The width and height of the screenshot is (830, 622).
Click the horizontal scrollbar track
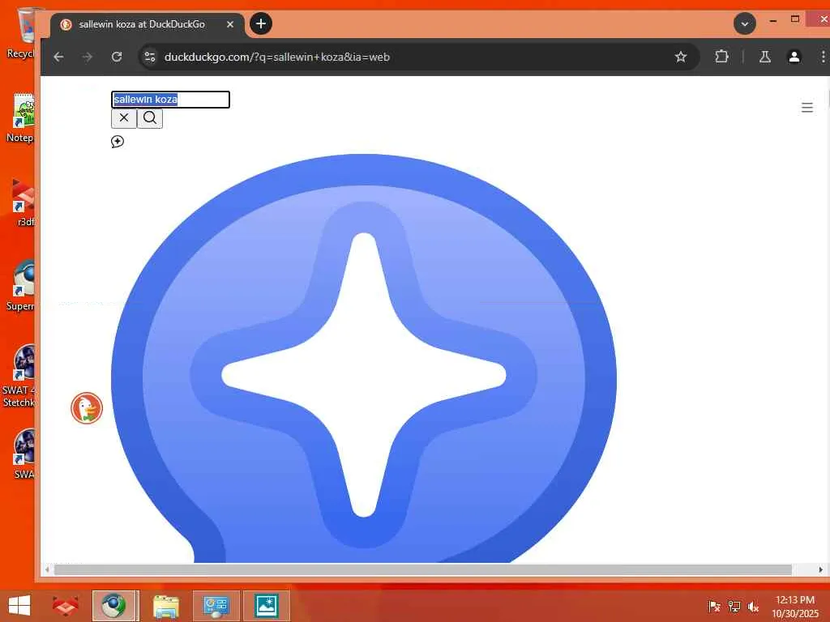(x=423, y=569)
